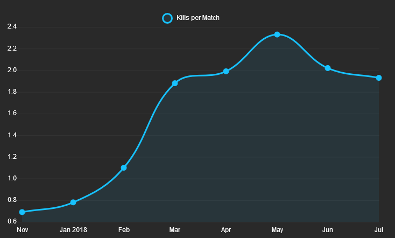Select the Nov data point
Viewport: 395px width, 238px height.
point(22,212)
